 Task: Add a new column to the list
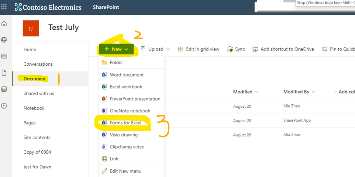344,92
